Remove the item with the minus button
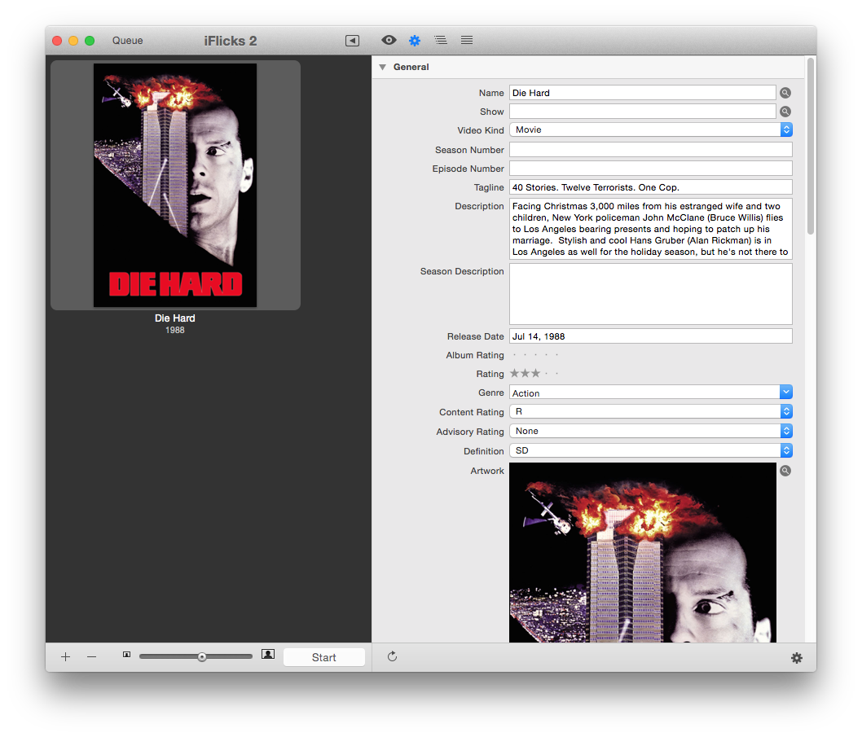The height and width of the screenshot is (737, 862). click(x=92, y=656)
